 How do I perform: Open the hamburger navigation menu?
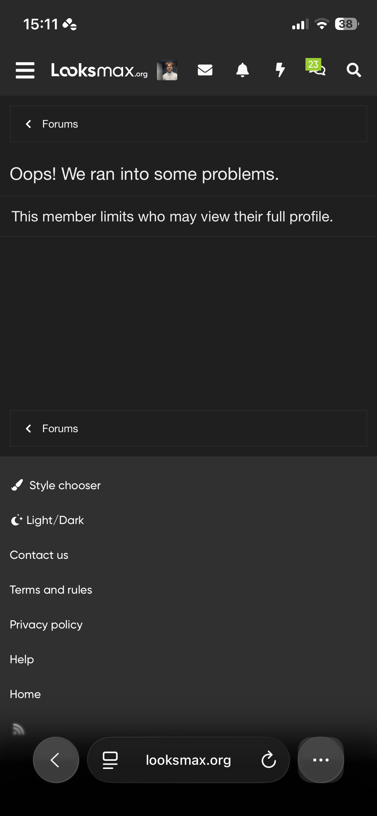pos(25,70)
